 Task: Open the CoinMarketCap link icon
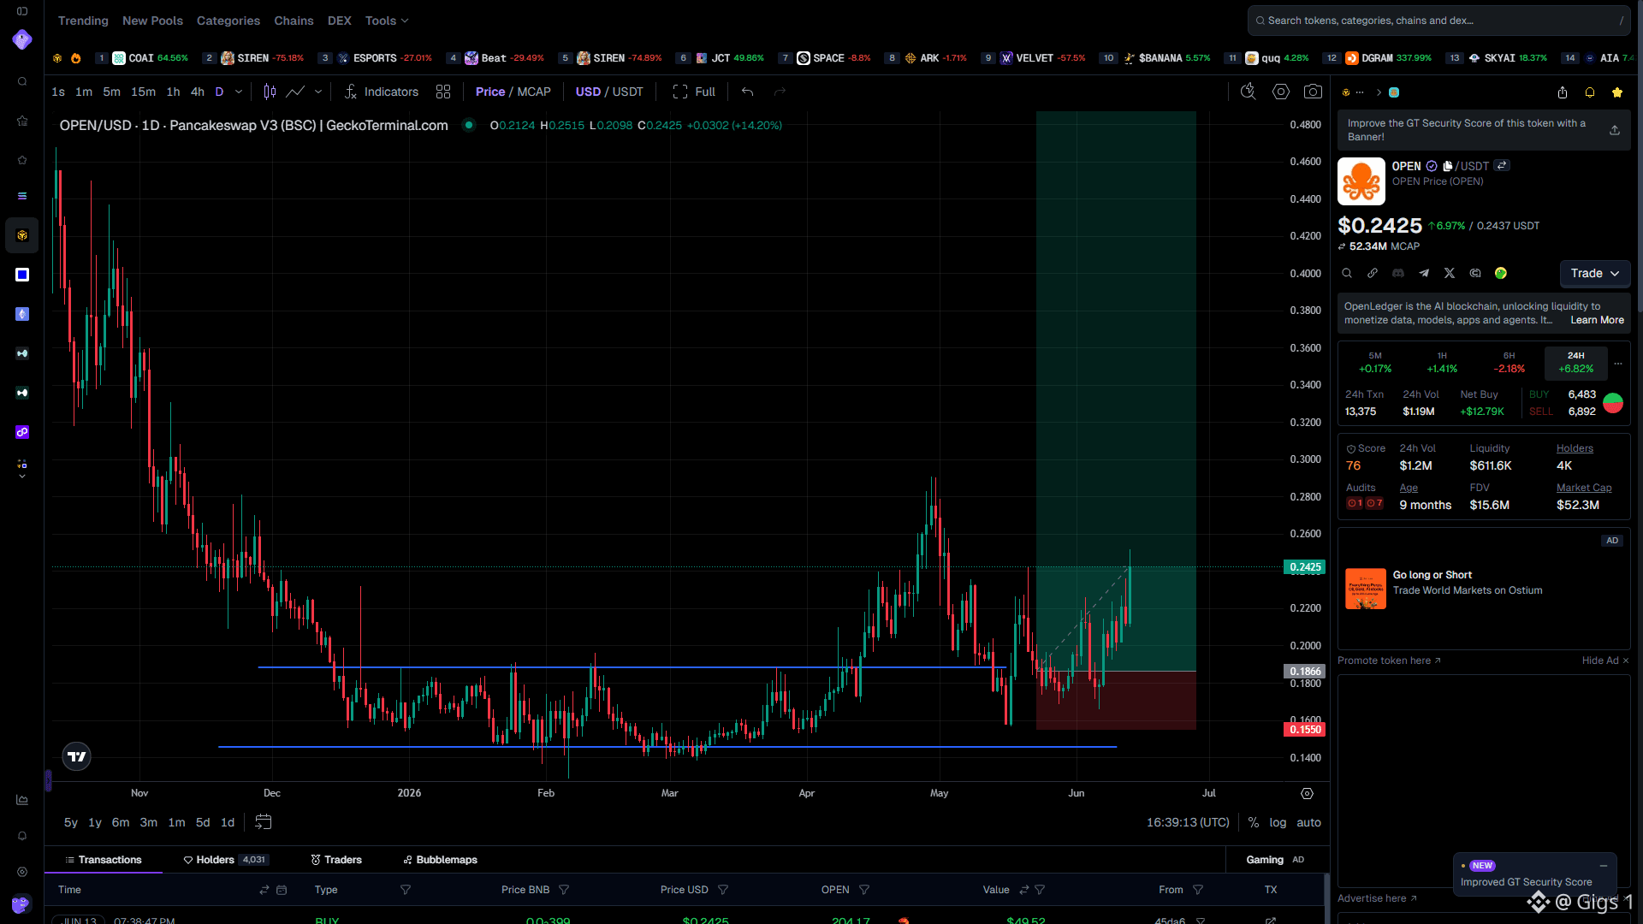tap(1475, 274)
